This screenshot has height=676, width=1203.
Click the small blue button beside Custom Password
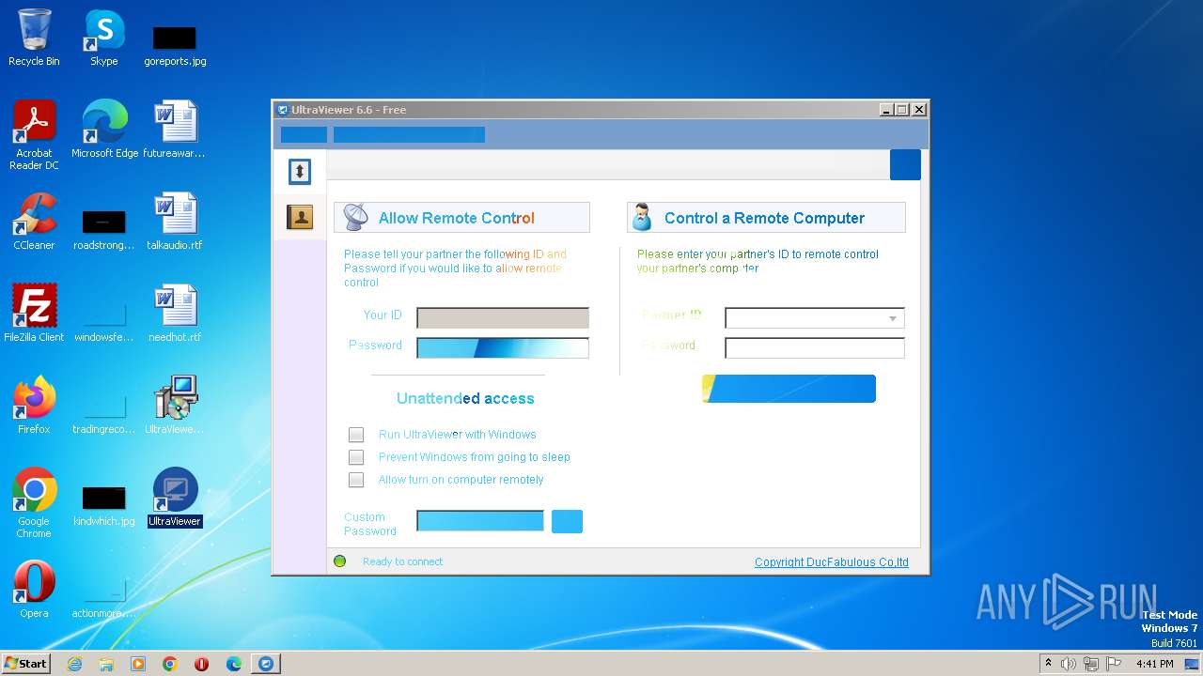coord(567,522)
